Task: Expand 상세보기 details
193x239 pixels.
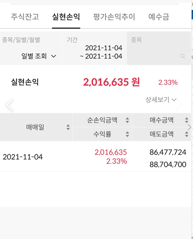Action: coord(161,100)
